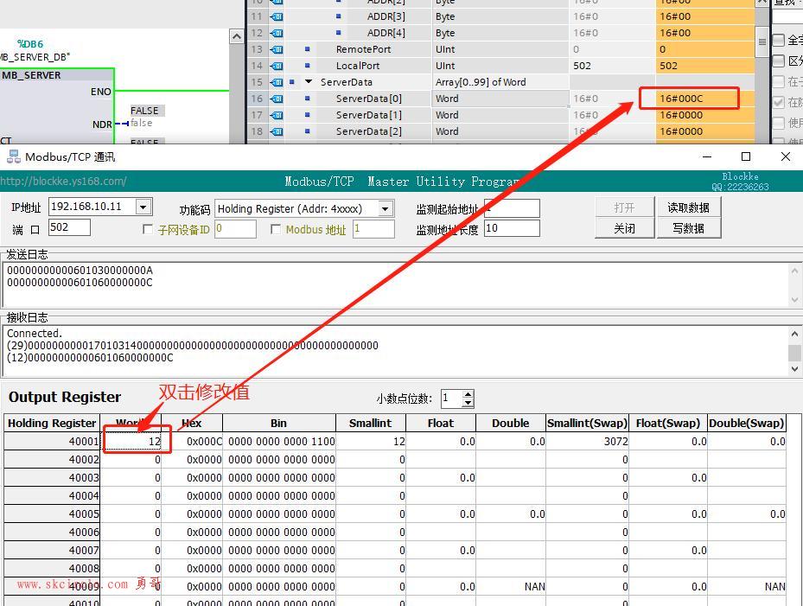Screen dimensions: 803x606
Task: Click the Bin column header
Action: [x=279, y=423]
